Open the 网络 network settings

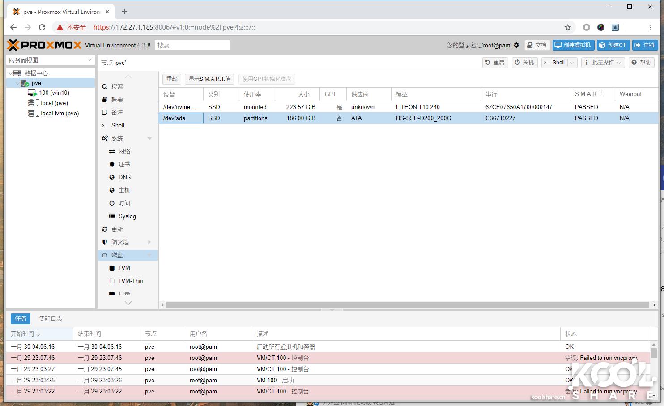124,151
